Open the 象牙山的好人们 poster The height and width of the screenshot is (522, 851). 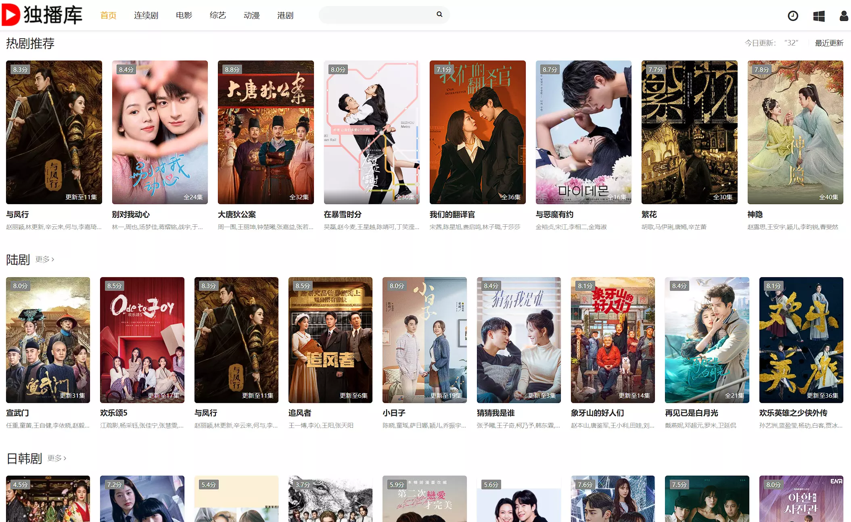coord(613,340)
